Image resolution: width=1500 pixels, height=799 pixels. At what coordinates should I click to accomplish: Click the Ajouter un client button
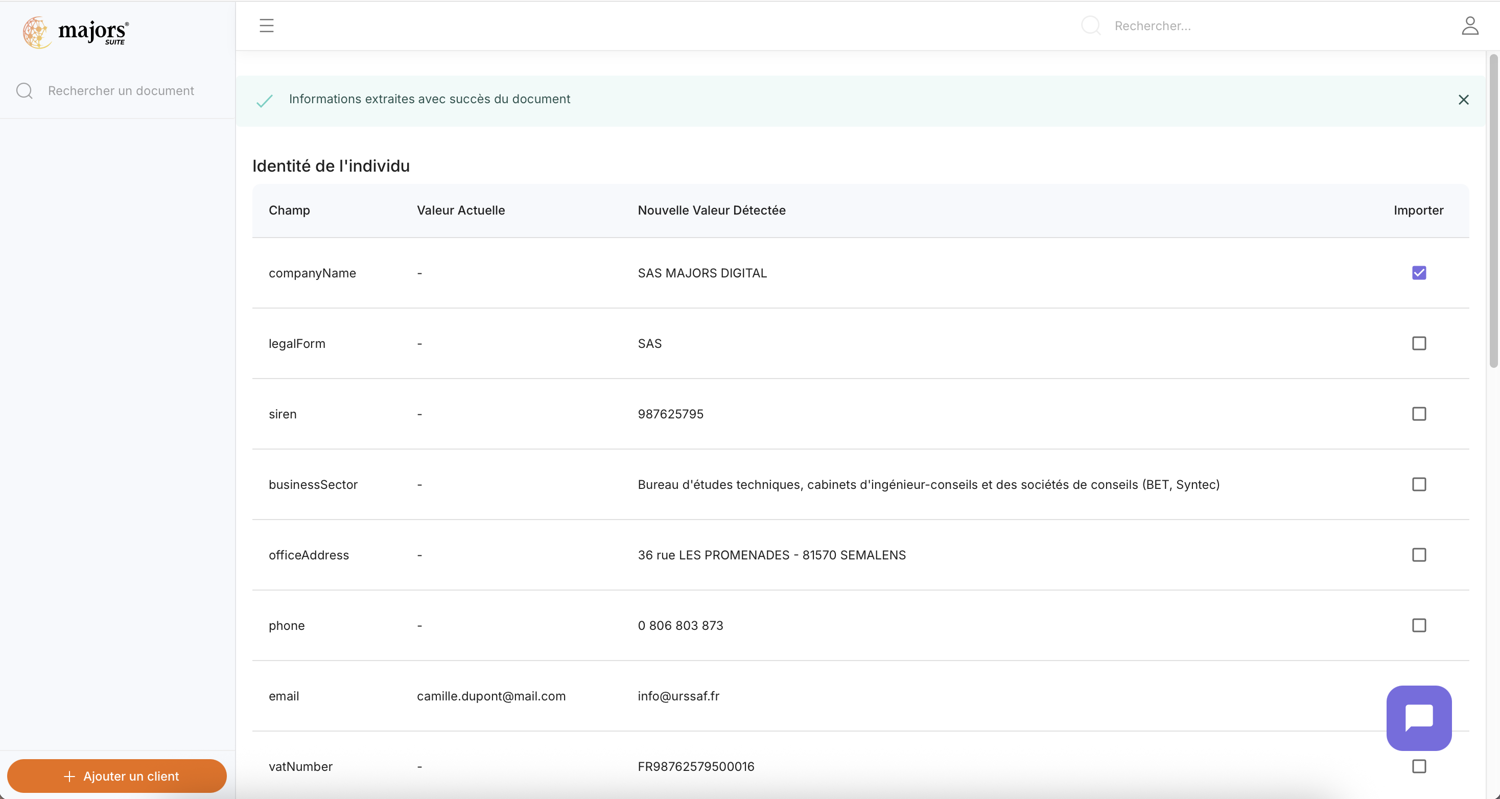pyautogui.click(x=116, y=776)
